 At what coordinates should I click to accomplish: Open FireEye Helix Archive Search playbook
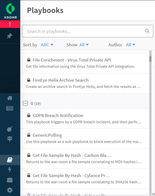61,80
